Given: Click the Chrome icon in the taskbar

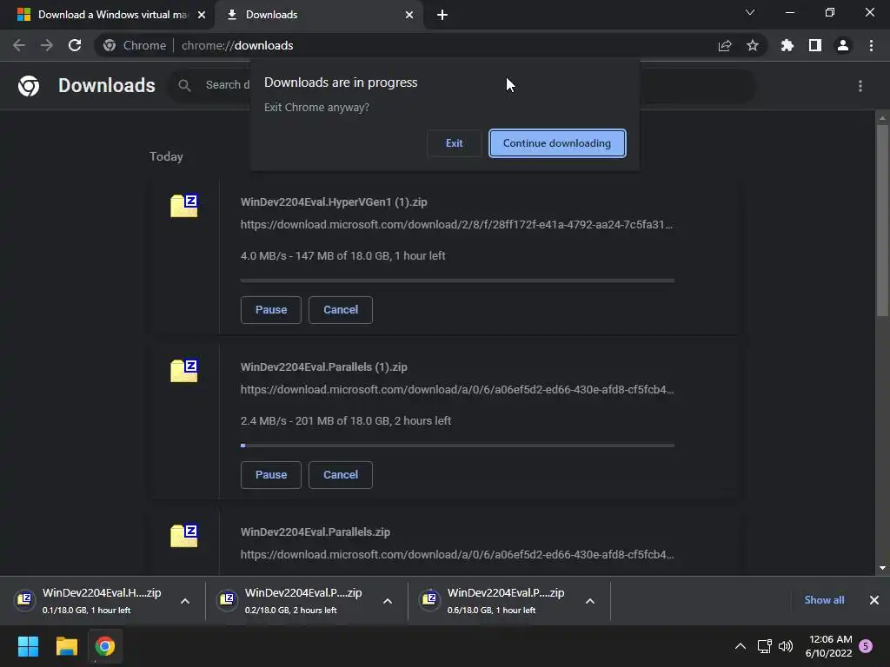Looking at the screenshot, I should click(x=104, y=646).
